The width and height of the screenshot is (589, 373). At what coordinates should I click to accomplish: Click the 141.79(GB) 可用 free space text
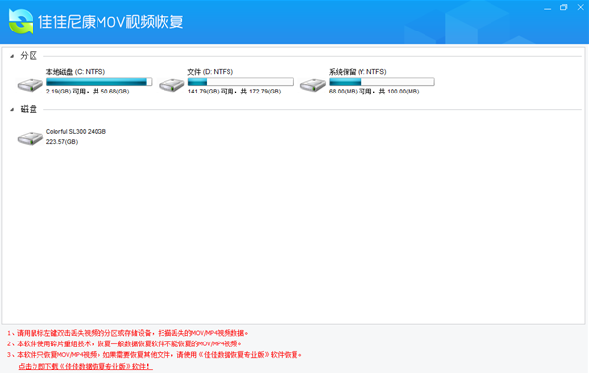pyautogui.click(x=234, y=92)
